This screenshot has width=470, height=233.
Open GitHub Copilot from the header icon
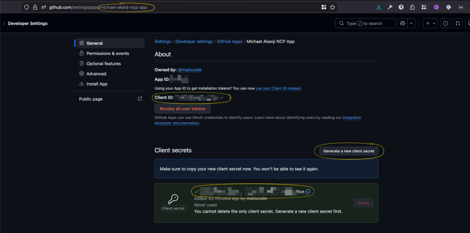pyautogui.click(x=403, y=23)
